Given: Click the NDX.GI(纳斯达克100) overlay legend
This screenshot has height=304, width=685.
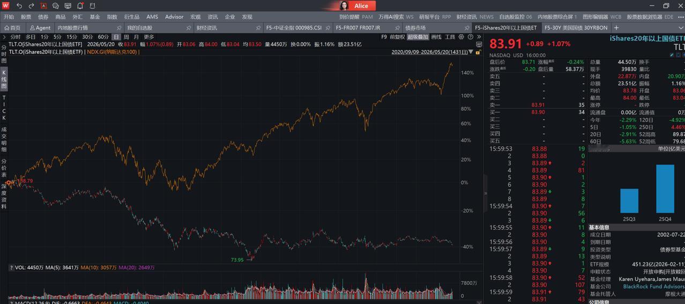Looking at the screenshot, I should [x=113, y=52].
